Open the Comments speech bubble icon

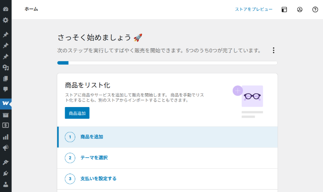coord(6,89)
